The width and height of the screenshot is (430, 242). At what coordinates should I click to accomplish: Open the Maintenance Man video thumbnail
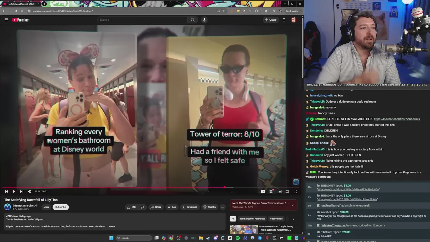pyautogui.click(x=244, y=229)
